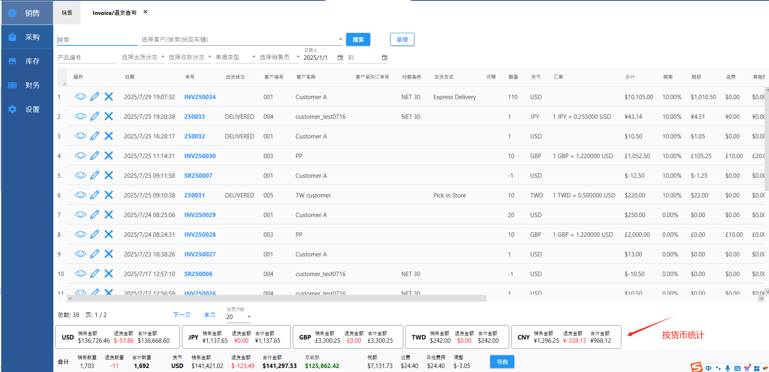The width and height of the screenshot is (769, 372).
Task: Click eye icon for return SR250006
Action: pyautogui.click(x=80, y=274)
